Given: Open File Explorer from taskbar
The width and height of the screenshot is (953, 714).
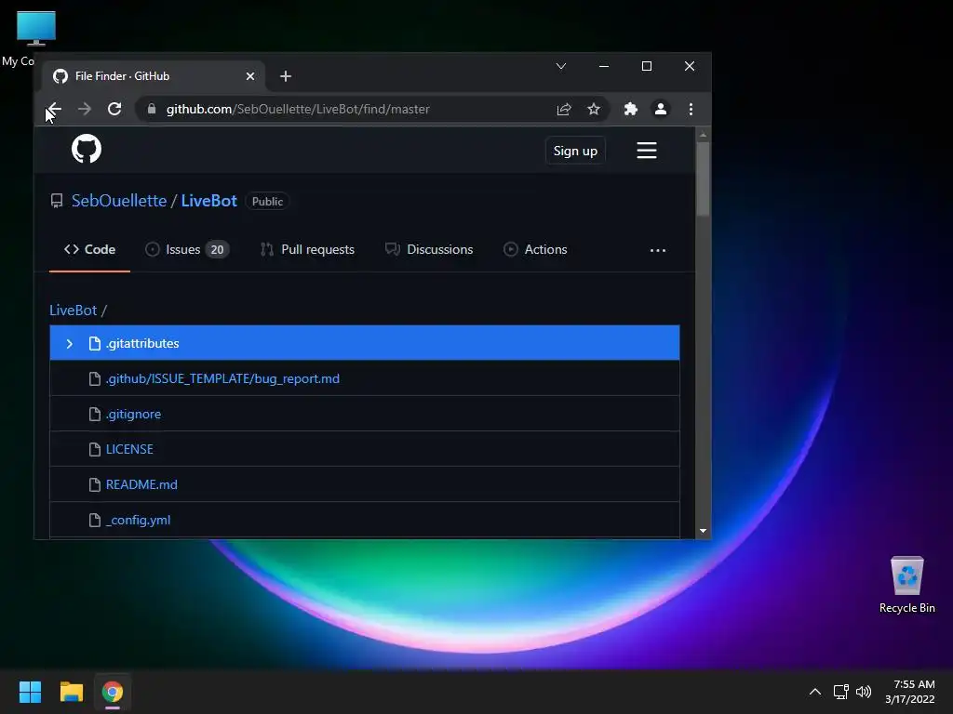Looking at the screenshot, I should point(71,692).
